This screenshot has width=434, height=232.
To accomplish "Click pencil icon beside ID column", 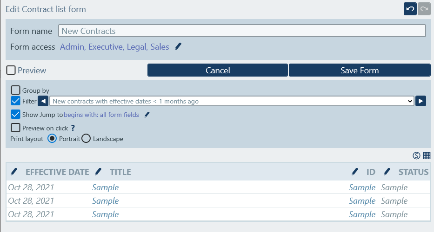I will [355, 172].
